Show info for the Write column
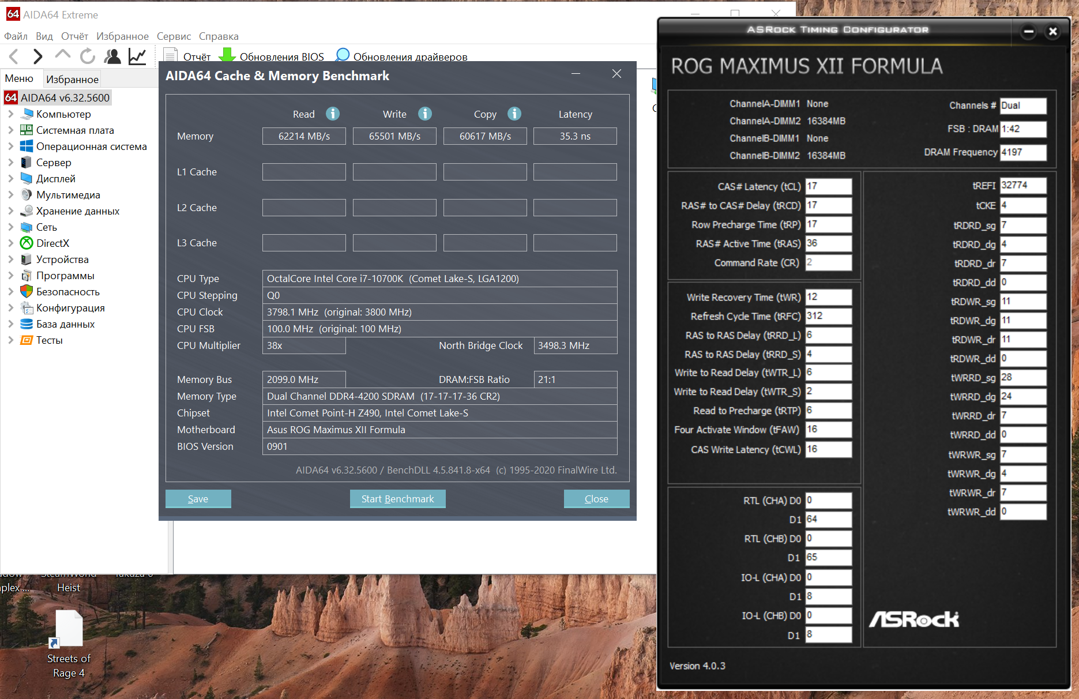This screenshot has height=699, width=1079. click(425, 114)
